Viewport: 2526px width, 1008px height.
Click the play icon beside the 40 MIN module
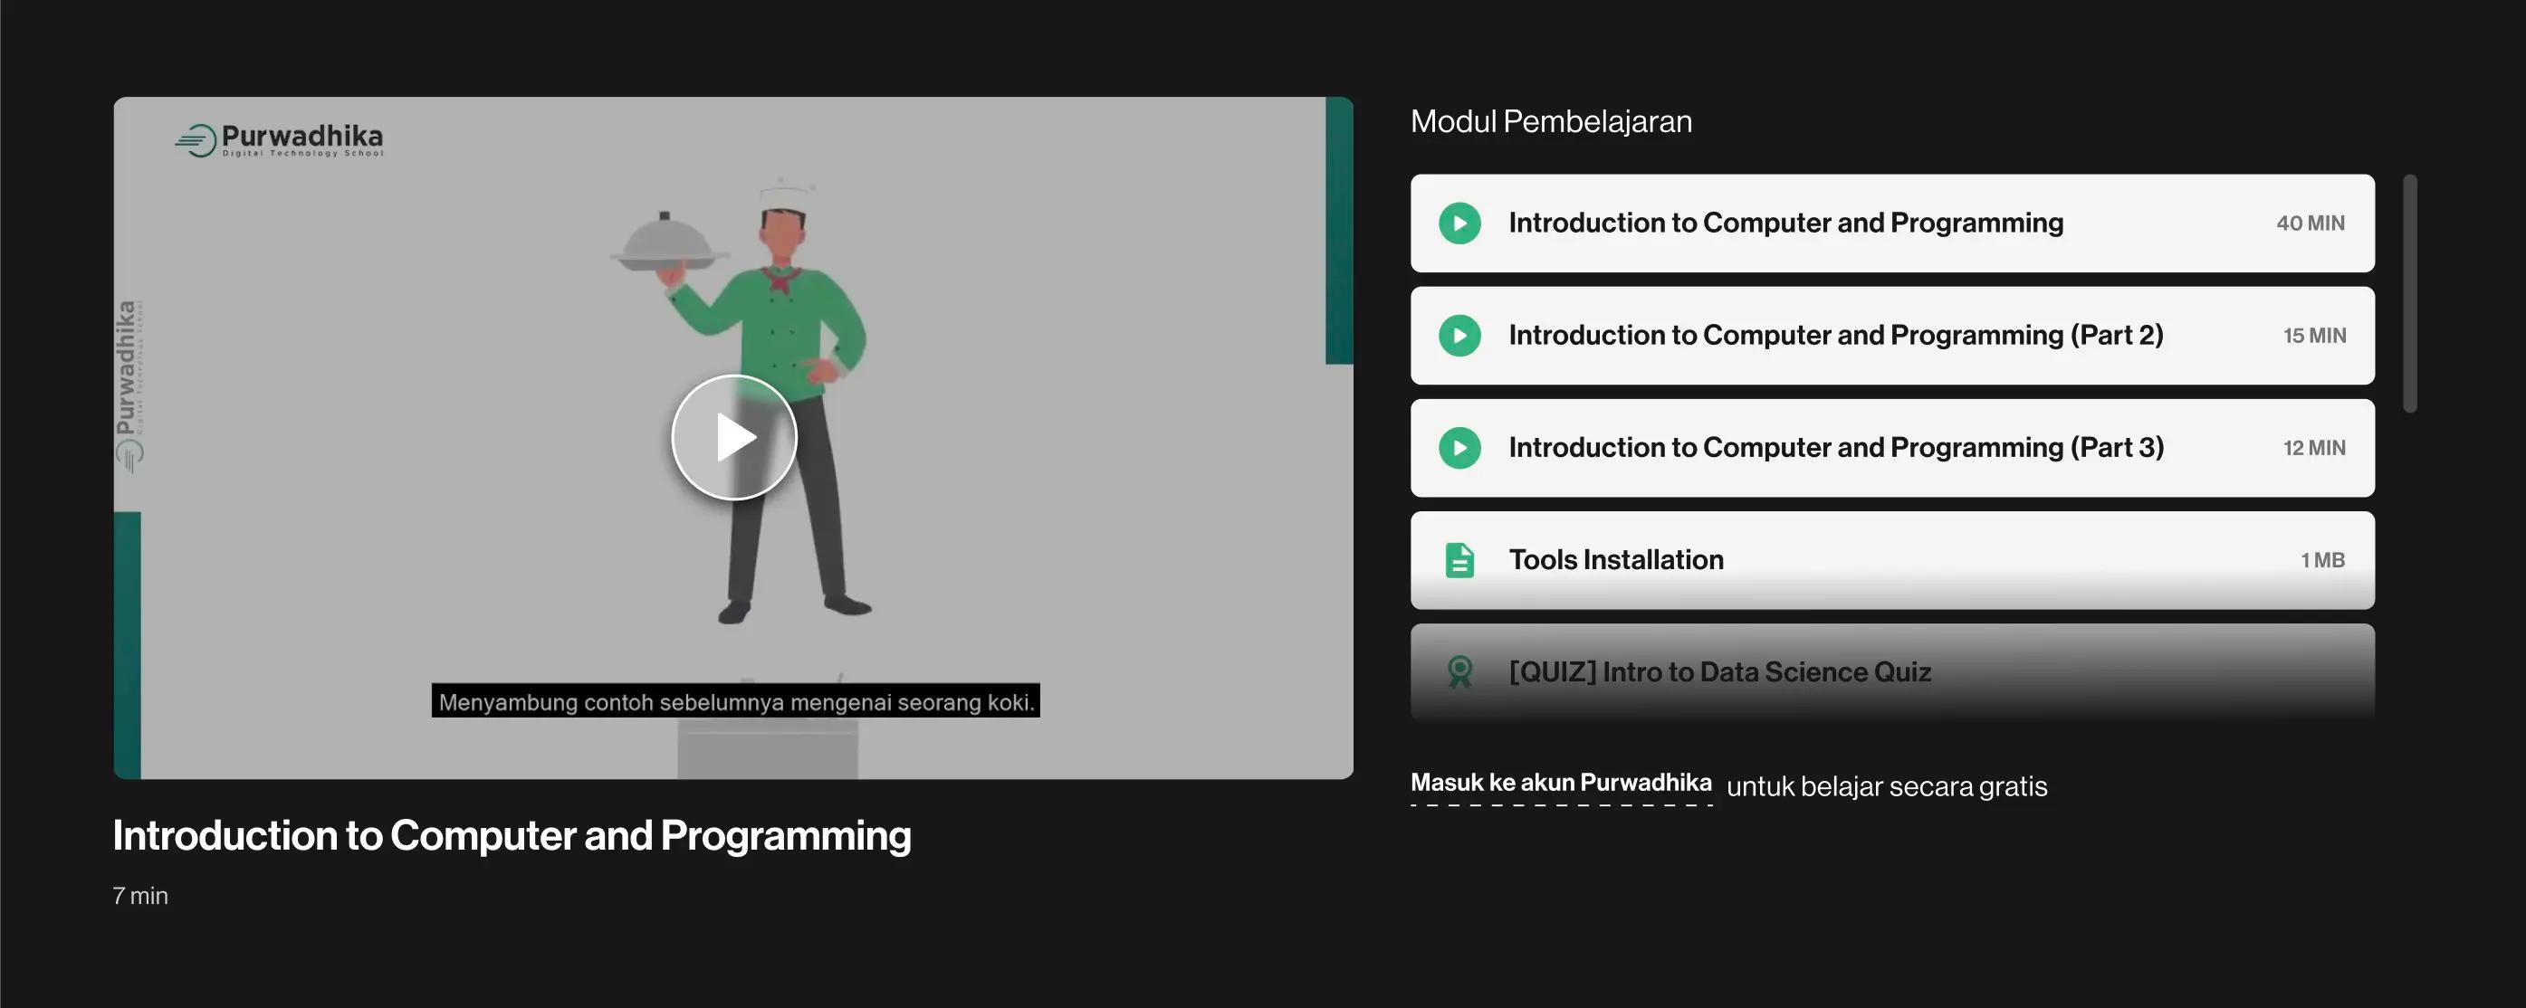[1459, 223]
